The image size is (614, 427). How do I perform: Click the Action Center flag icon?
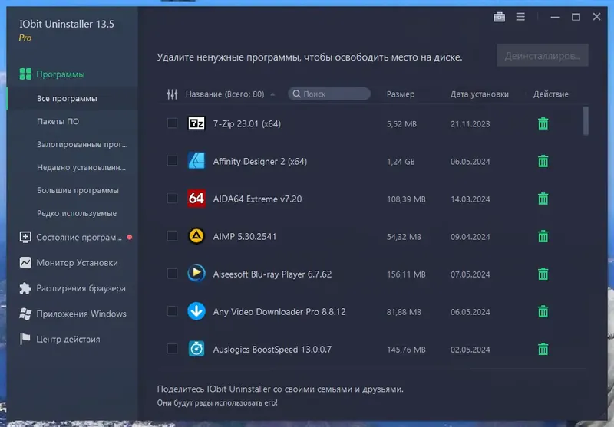click(x=25, y=339)
